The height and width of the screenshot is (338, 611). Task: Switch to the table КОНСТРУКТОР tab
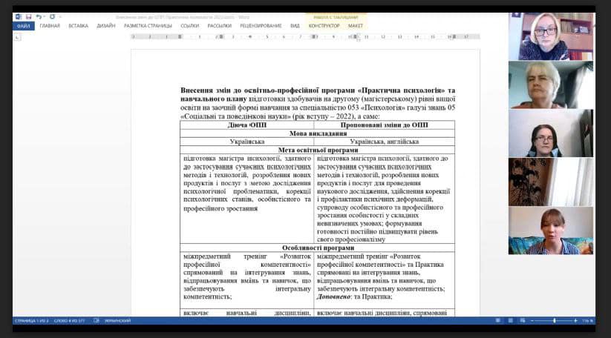324,25
